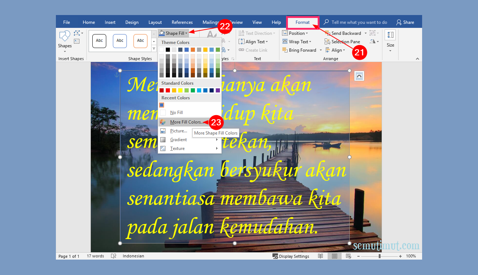Choose the No Fill option

click(190, 113)
